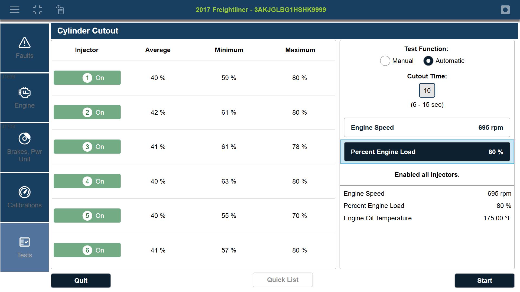
Task: Go to Calibrations gauge section
Action: pyautogui.click(x=25, y=197)
